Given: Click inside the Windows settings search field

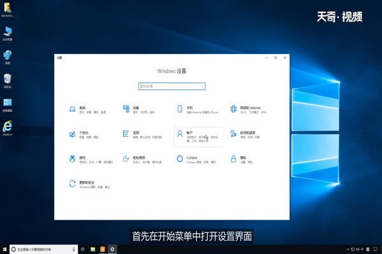Looking at the screenshot, I should (x=172, y=86).
